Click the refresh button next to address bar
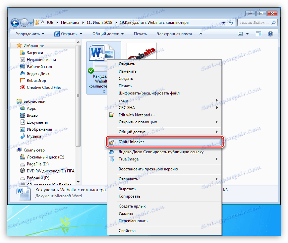The width and height of the screenshot is (288, 243). pos(231,23)
